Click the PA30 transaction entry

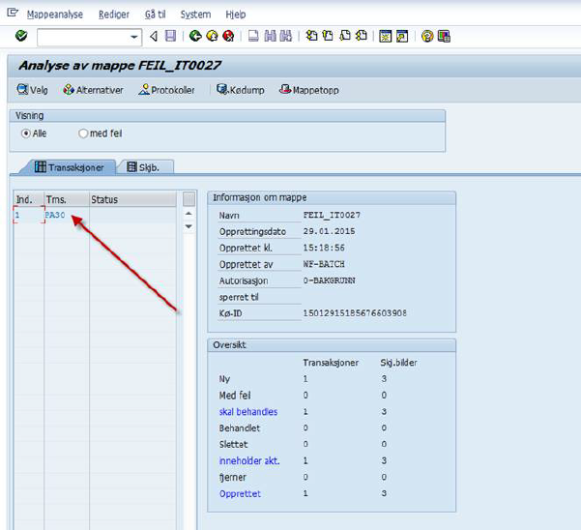tap(55, 215)
